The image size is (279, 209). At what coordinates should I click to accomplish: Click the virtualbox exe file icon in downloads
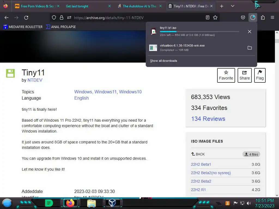(x=153, y=48)
